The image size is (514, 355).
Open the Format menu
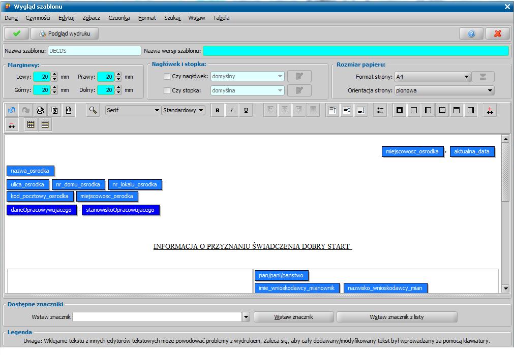(147, 18)
